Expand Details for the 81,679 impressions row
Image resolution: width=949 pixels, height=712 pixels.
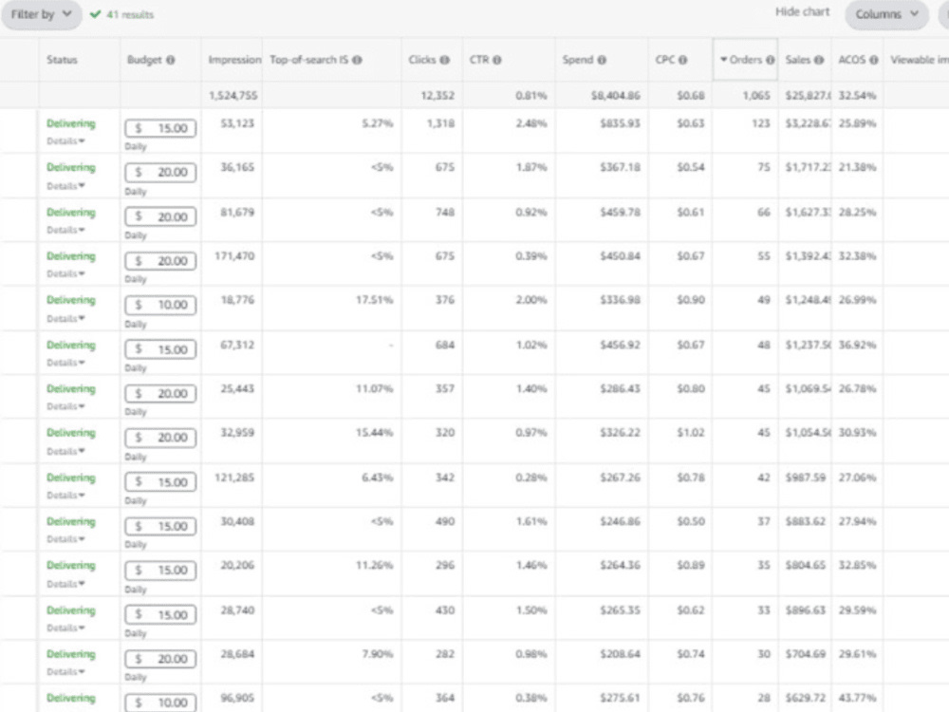click(65, 230)
